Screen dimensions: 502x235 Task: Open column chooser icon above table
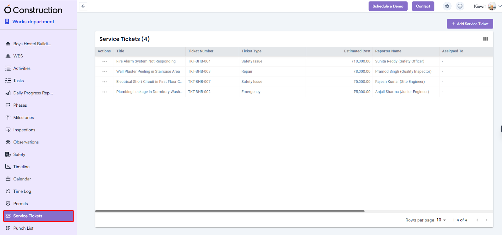(485, 39)
